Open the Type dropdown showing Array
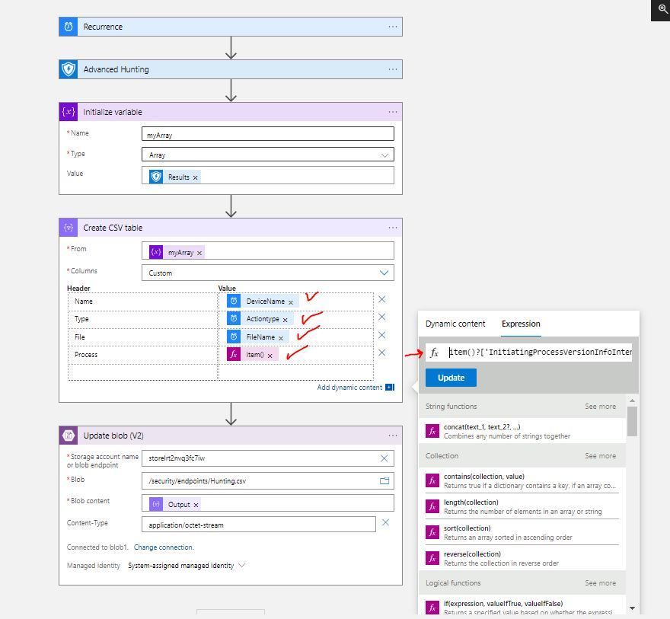 [267, 155]
